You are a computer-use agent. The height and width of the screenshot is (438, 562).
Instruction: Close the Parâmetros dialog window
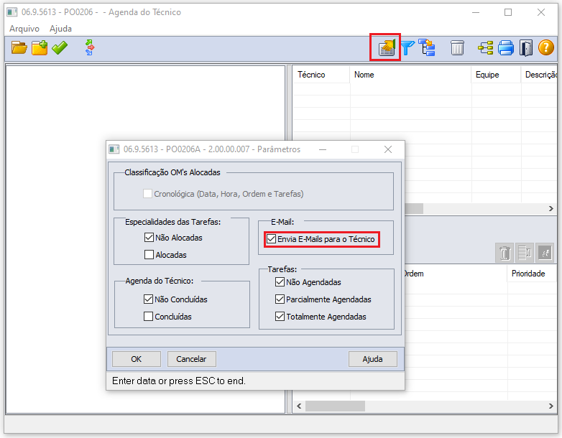(x=388, y=149)
